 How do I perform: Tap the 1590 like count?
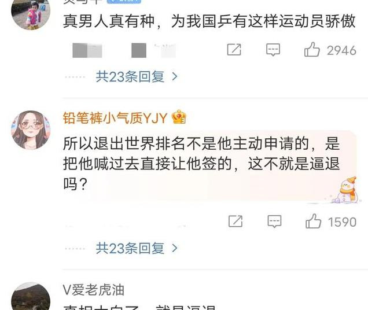342,222
